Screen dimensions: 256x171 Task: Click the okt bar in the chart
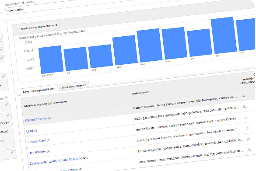(150, 45)
